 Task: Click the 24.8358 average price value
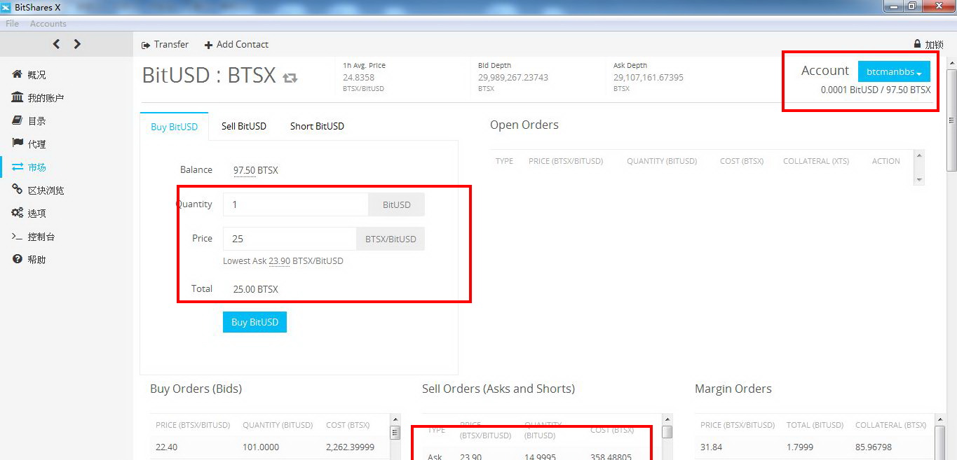[x=358, y=78]
